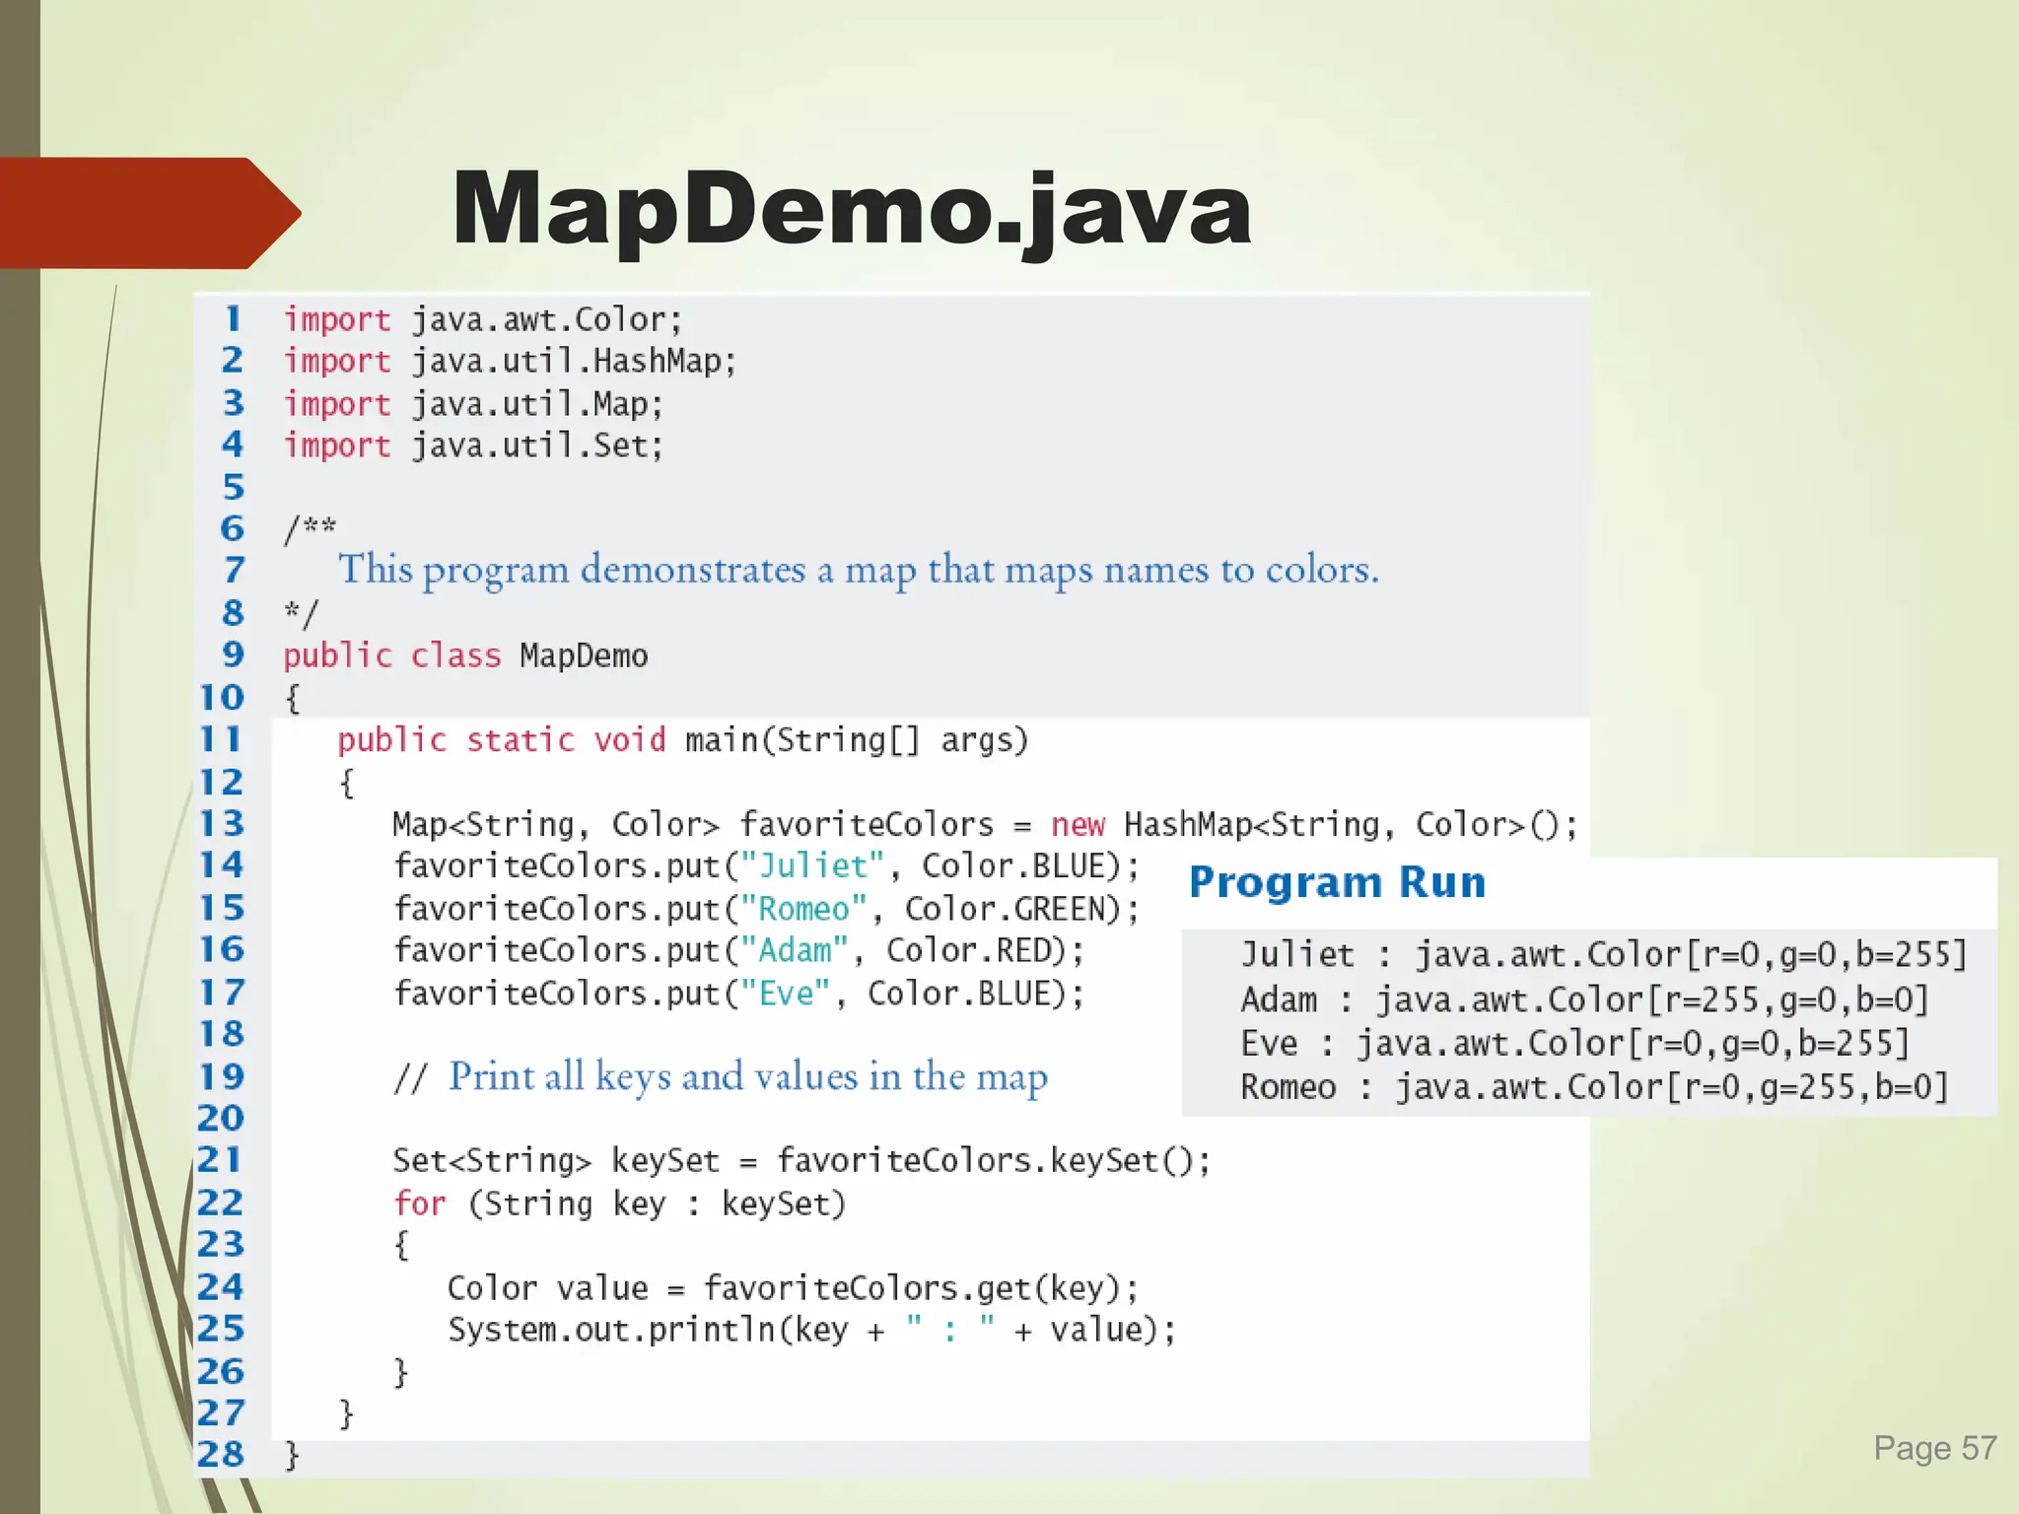This screenshot has height=1514, width=2019.
Task: Click the import java.awt.Color line
Action: tap(482, 320)
